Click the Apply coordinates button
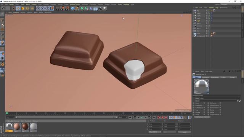244x137 pixels. pyautogui.click(x=185, y=132)
